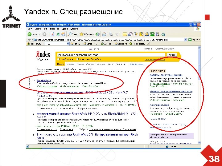Screen dimensions: 222x166
Task: Expand the RoboForm Logins dropdown arrow
Action: (82, 44)
